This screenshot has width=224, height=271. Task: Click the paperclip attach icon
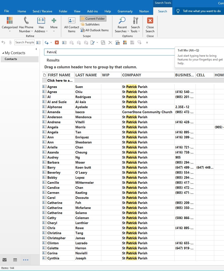(10, 42)
